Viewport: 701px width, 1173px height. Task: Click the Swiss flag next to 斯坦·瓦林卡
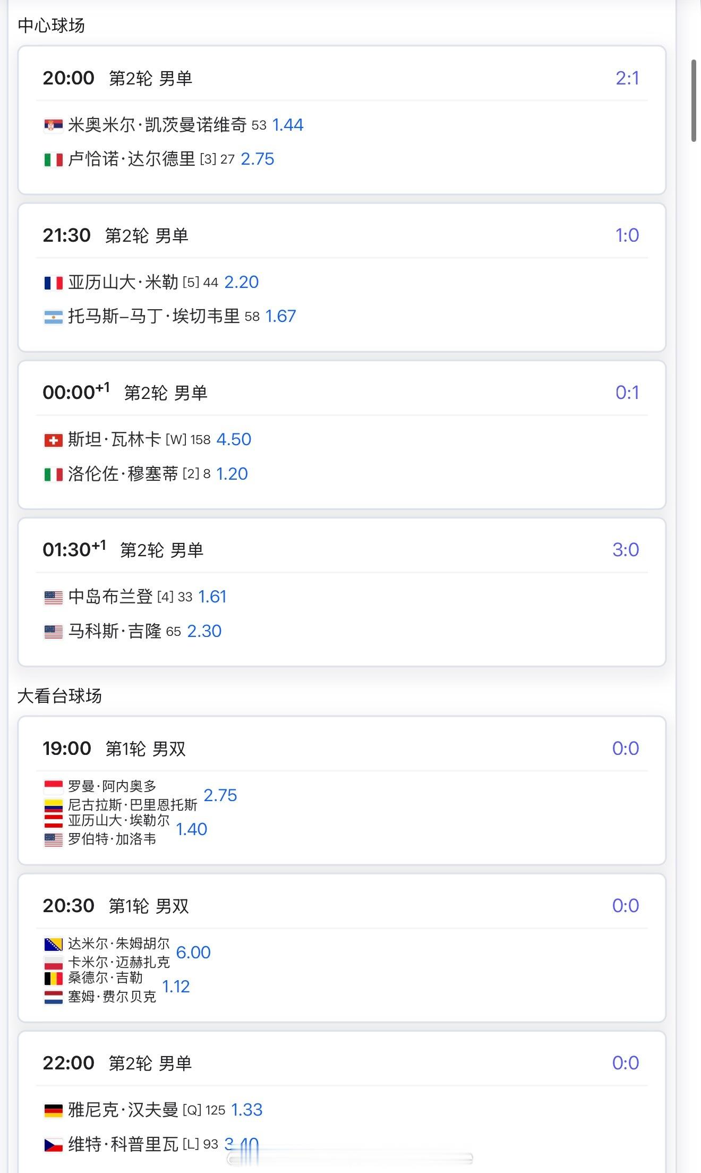tap(53, 440)
